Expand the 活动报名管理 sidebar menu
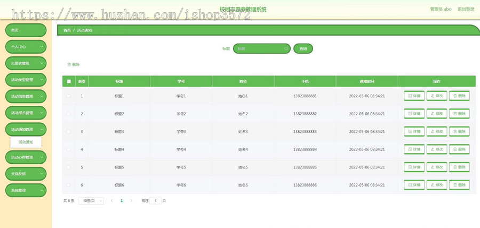Viewport: 480px width, 228px height. (x=26, y=113)
